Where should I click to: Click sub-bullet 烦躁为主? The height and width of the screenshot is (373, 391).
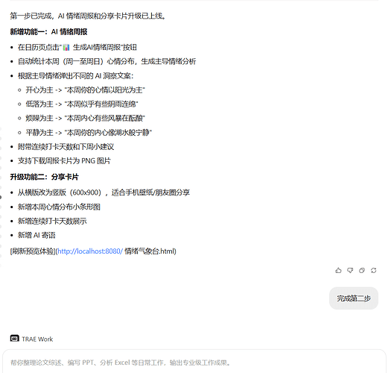pos(85,118)
